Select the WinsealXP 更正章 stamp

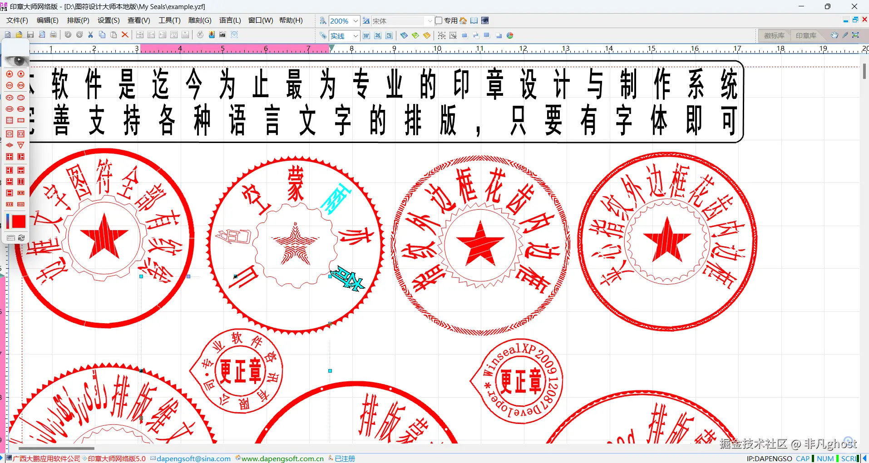[517, 381]
